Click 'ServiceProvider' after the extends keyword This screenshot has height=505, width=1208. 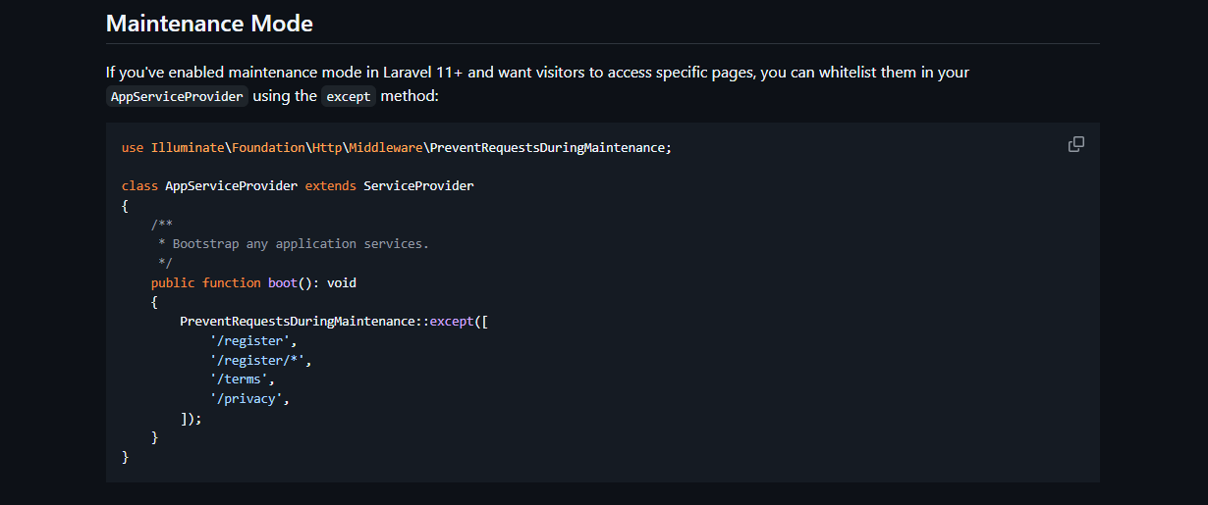[x=418, y=185]
